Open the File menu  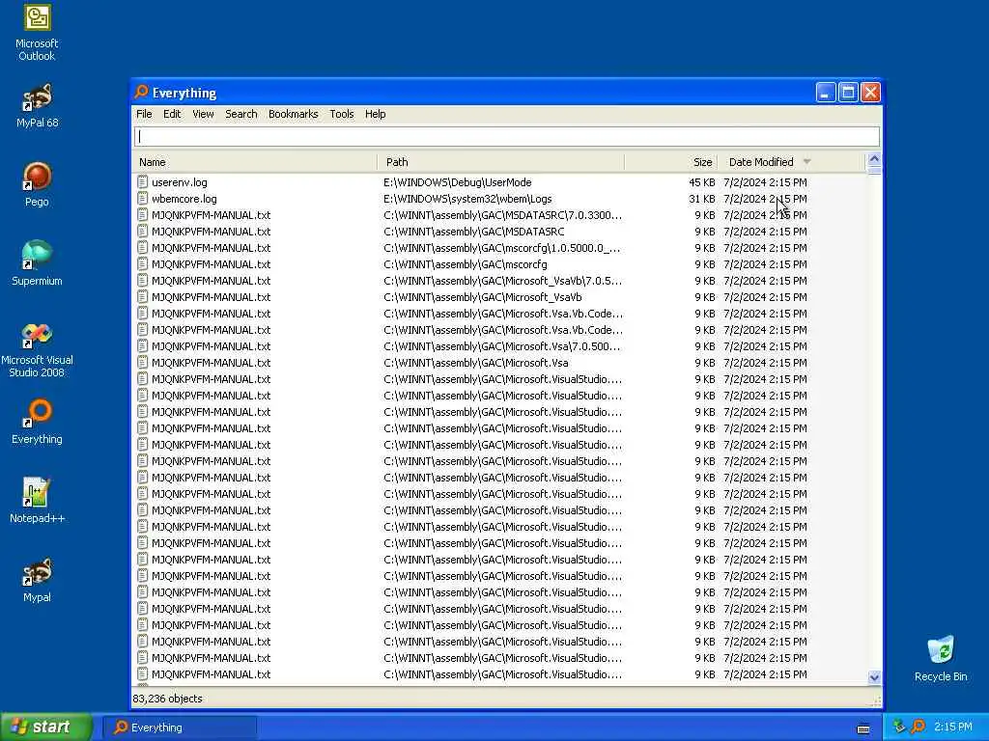coord(144,114)
